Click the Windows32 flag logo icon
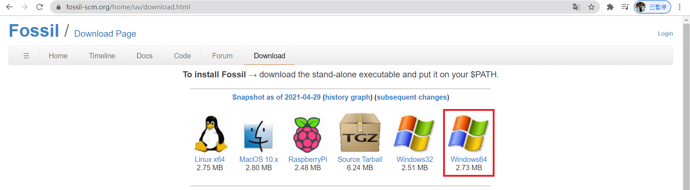690x190 pixels. pos(414,134)
